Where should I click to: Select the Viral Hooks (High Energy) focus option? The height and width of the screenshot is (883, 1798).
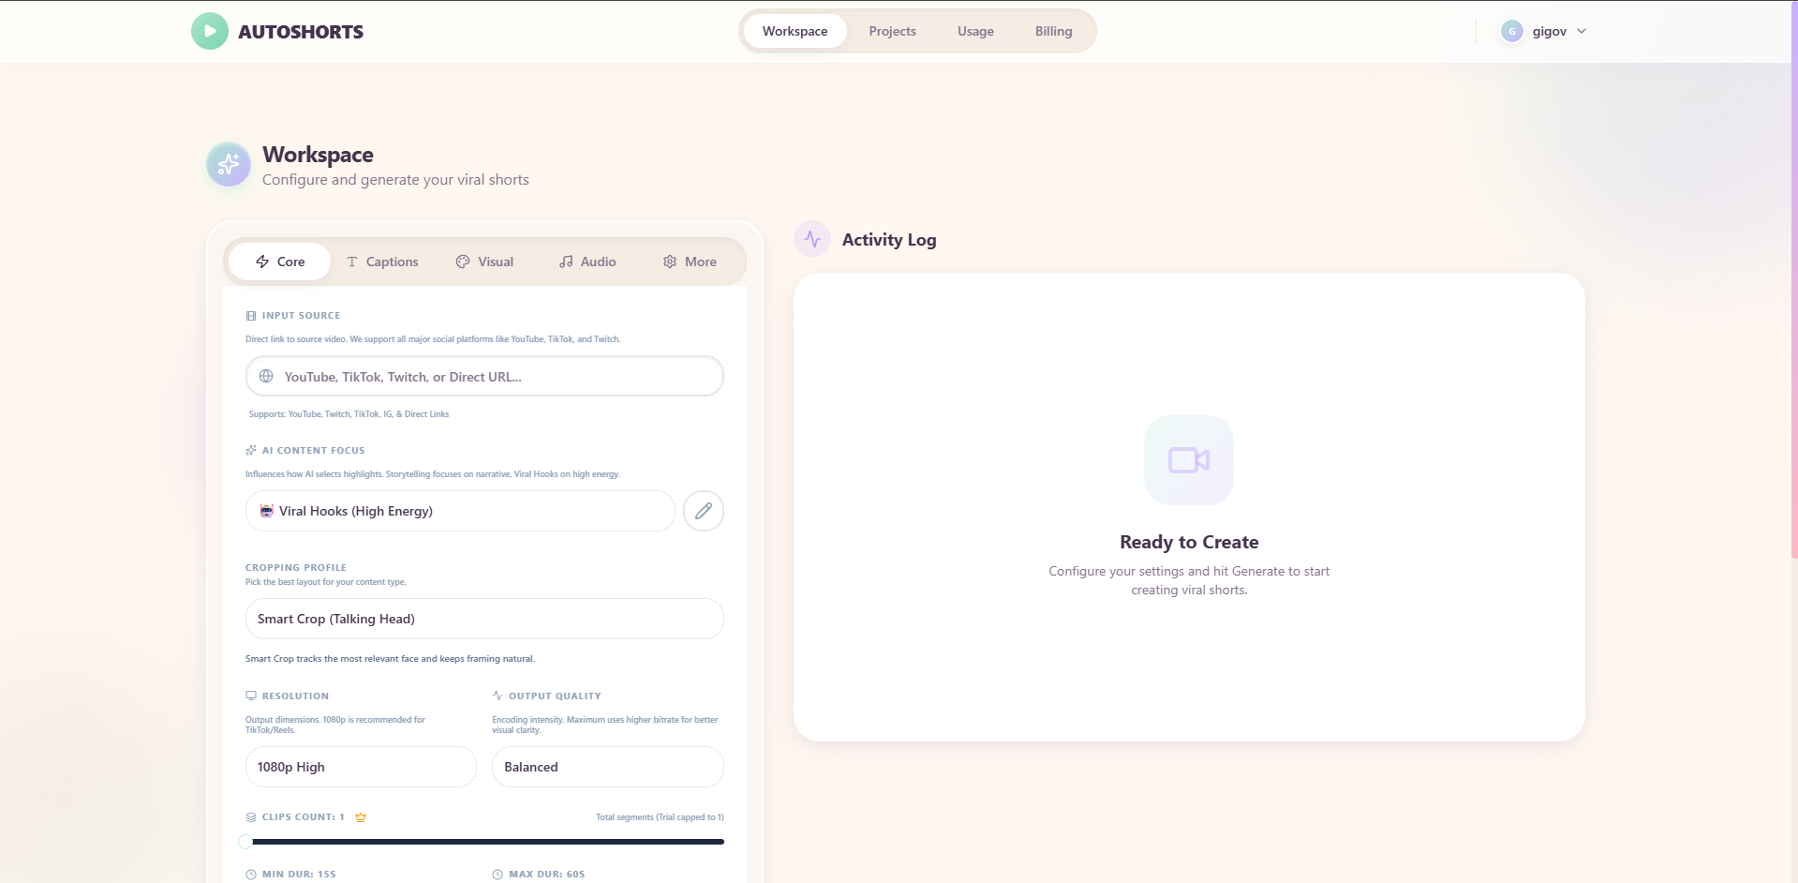pos(459,511)
